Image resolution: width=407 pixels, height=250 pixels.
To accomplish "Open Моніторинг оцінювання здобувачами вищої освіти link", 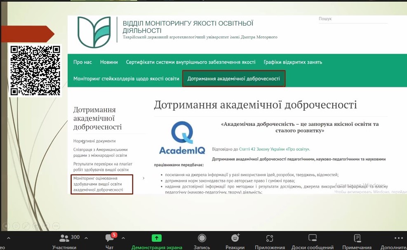I will click(98, 184).
